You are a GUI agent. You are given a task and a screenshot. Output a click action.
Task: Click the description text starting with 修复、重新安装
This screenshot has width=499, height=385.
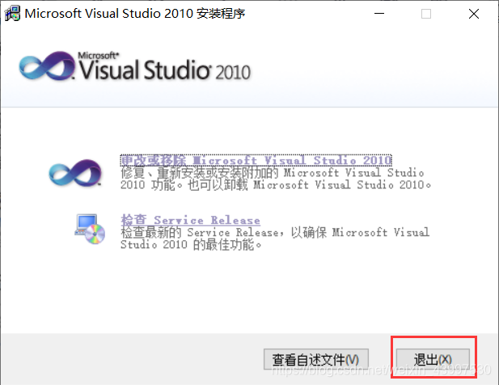point(276,179)
